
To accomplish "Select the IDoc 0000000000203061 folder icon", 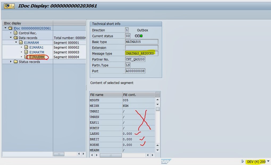I will [x=10, y=28].
